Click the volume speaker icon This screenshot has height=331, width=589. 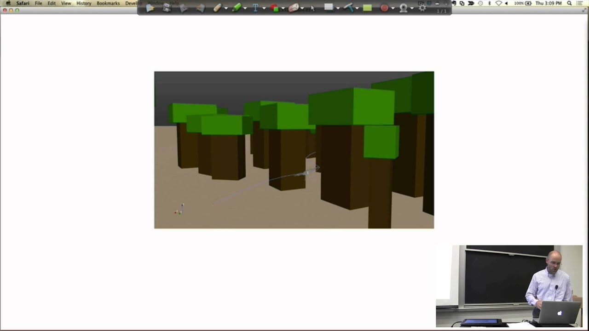click(x=507, y=3)
